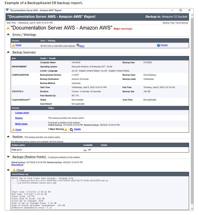Screen dimensions: 199x215
Task: Open the Details link for the major warning
Action: 77,129
